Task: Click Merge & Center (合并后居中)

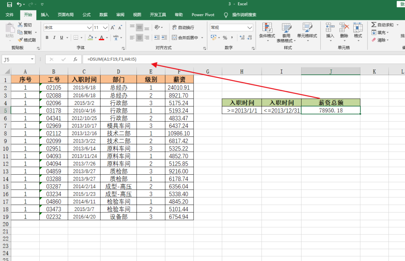Action: (x=185, y=38)
